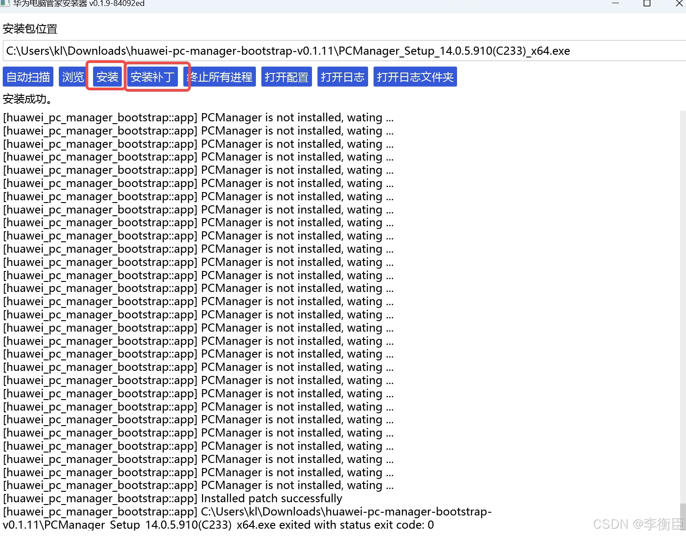This screenshot has height=536, width=686.
Task: Click the log area vertical scrollbar
Action: click(683, 319)
